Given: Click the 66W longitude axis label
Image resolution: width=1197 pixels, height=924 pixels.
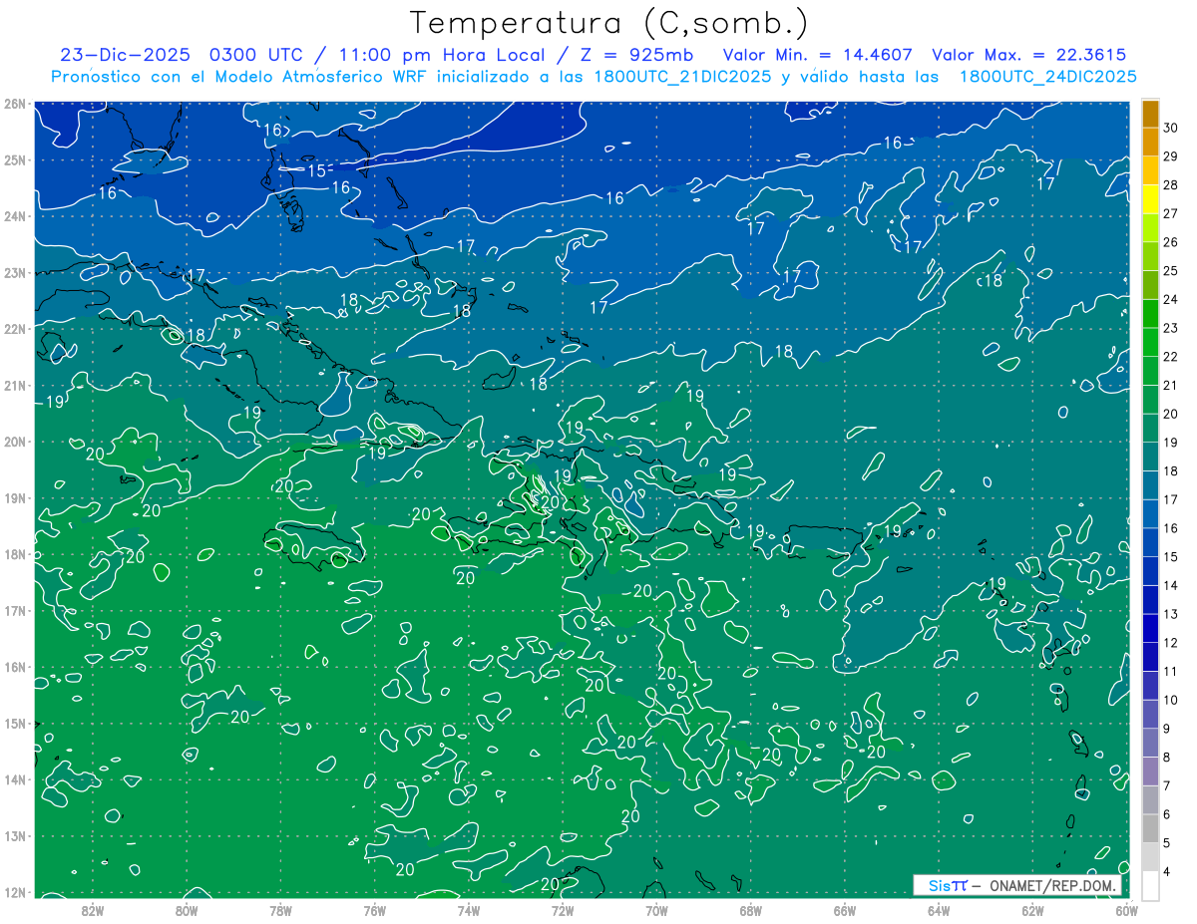Looking at the screenshot, I should coord(844,909).
